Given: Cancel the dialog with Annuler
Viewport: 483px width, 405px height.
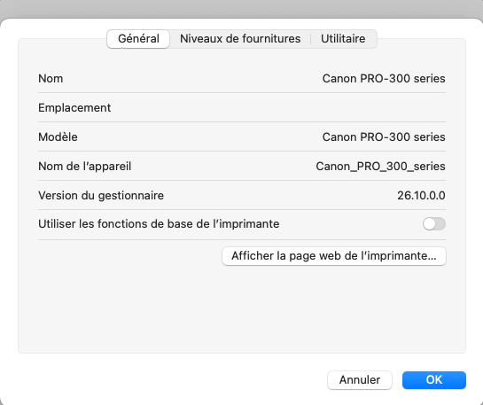Looking at the screenshot, I should pyautogui.click(x=360, y=380).
